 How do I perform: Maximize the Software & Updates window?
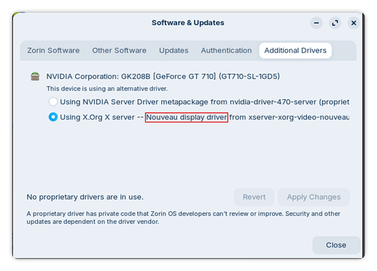point(335,23)
